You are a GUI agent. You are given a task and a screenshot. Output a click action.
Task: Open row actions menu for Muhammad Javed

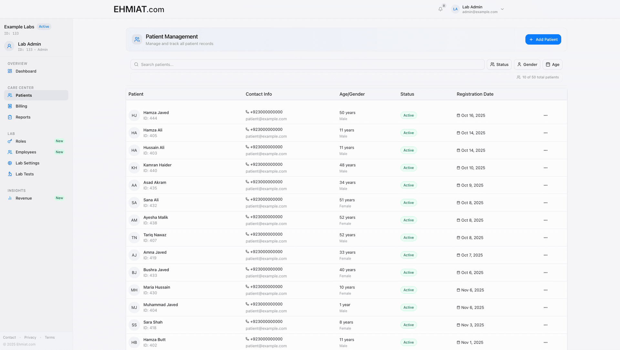pos(545,307)
